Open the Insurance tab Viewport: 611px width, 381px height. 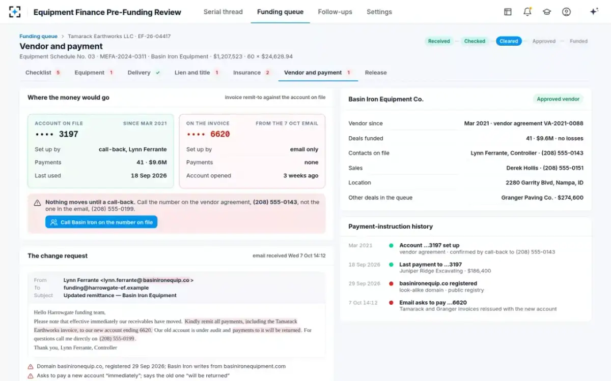point(252,73)
